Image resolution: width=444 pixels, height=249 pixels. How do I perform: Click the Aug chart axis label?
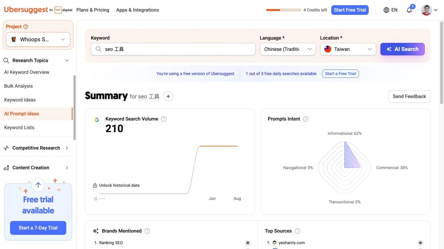point(237,199)
